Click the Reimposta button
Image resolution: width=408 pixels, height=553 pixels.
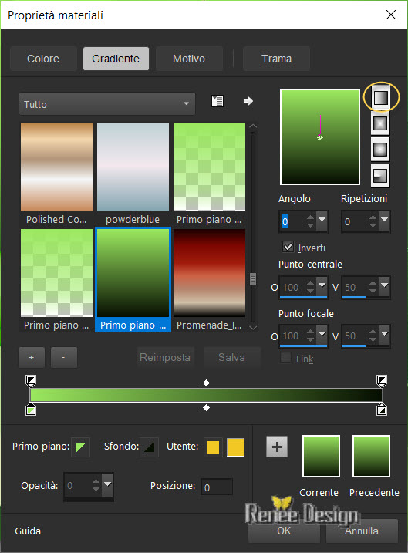pyautogui.click(x=165, y=357)
